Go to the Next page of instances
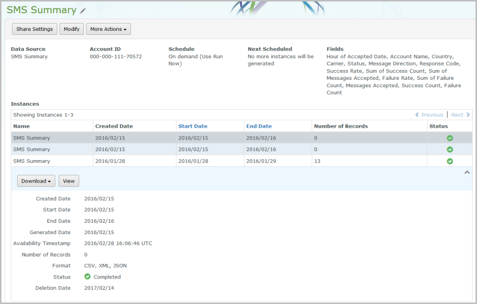The width and height of the screenshot is (477, 304). 461,115
